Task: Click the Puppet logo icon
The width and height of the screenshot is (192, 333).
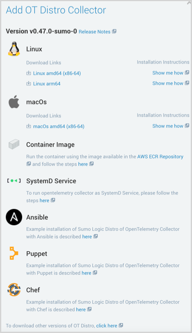Action: (x=14, y=253)
